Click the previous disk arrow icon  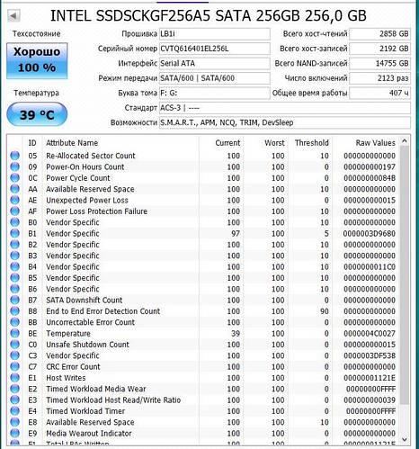[x=13, y=15]
